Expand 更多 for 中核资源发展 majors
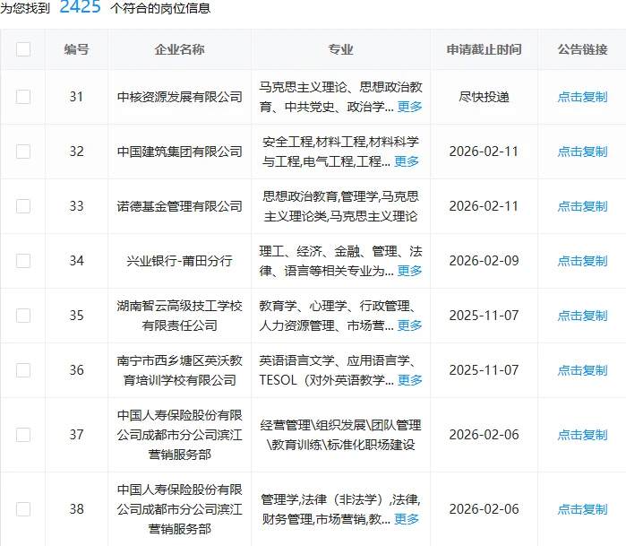 [x=409, y=107]
